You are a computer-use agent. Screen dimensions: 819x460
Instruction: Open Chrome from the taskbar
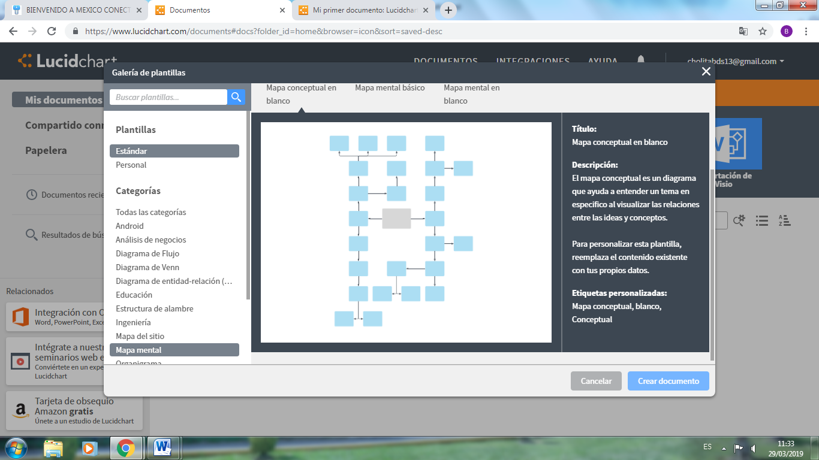125,447
